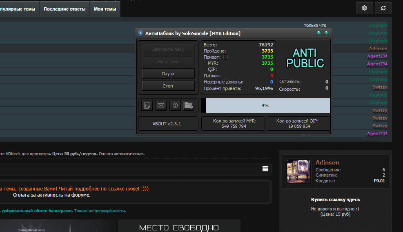Click the только что timestamp
The image size is (403, 232).
[315, 25]
